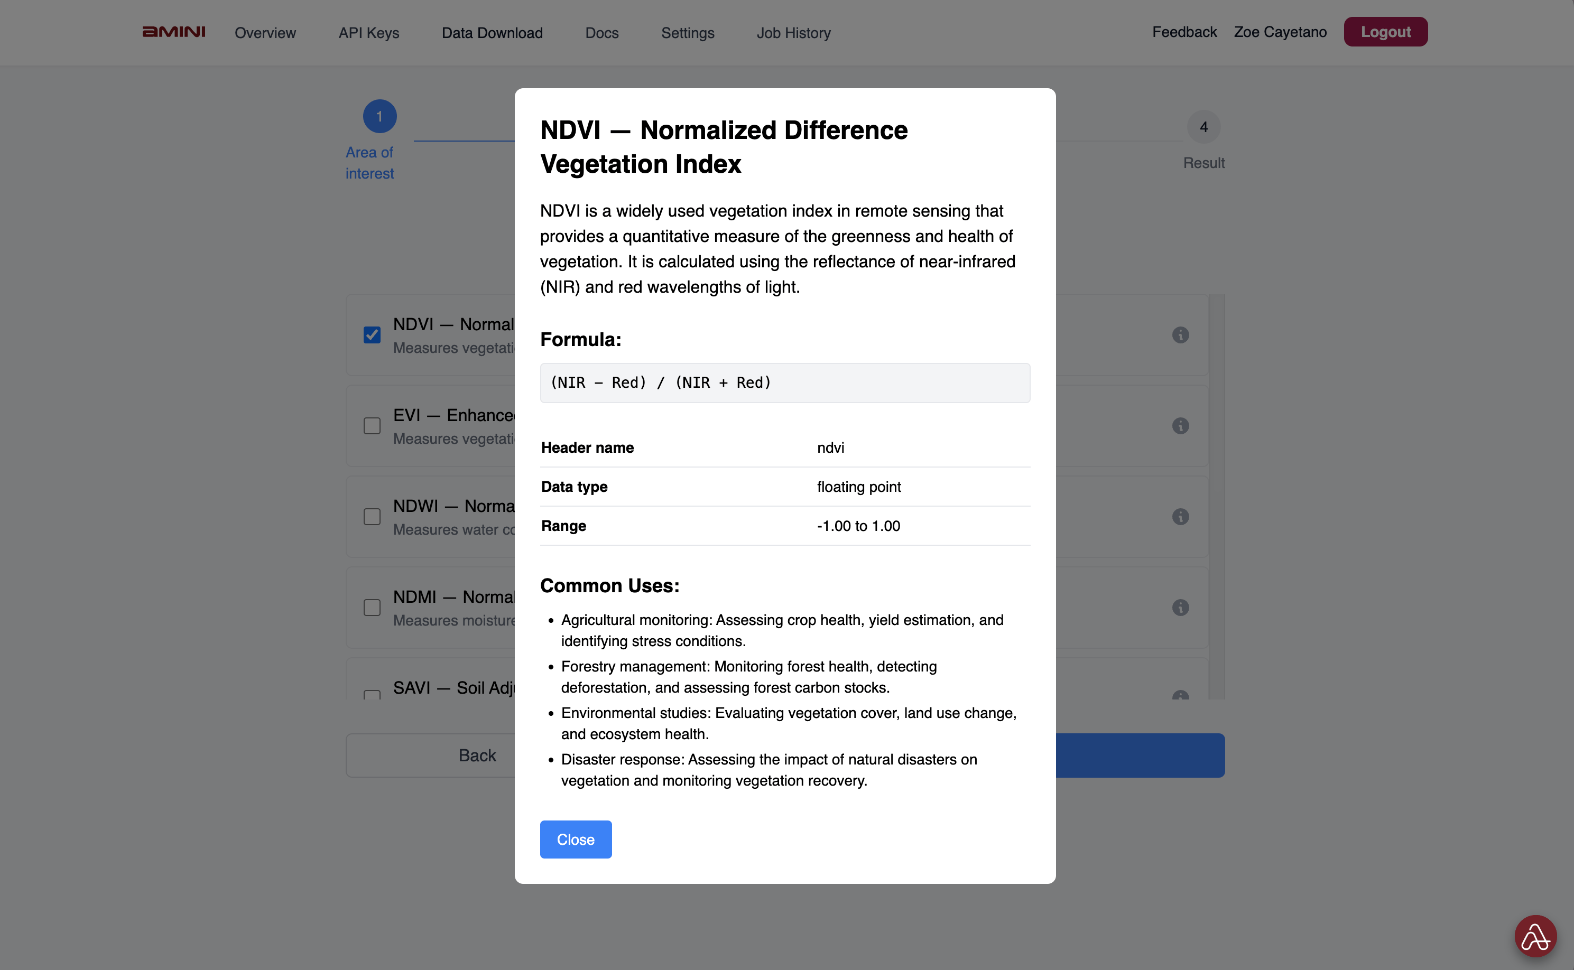The height and width of the screenshot is (970, 1574).
Task: Click the Logout button
Action: pos(1385,32)
